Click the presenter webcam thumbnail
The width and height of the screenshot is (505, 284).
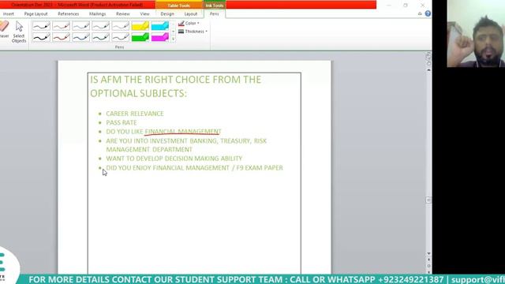point(476,33)
